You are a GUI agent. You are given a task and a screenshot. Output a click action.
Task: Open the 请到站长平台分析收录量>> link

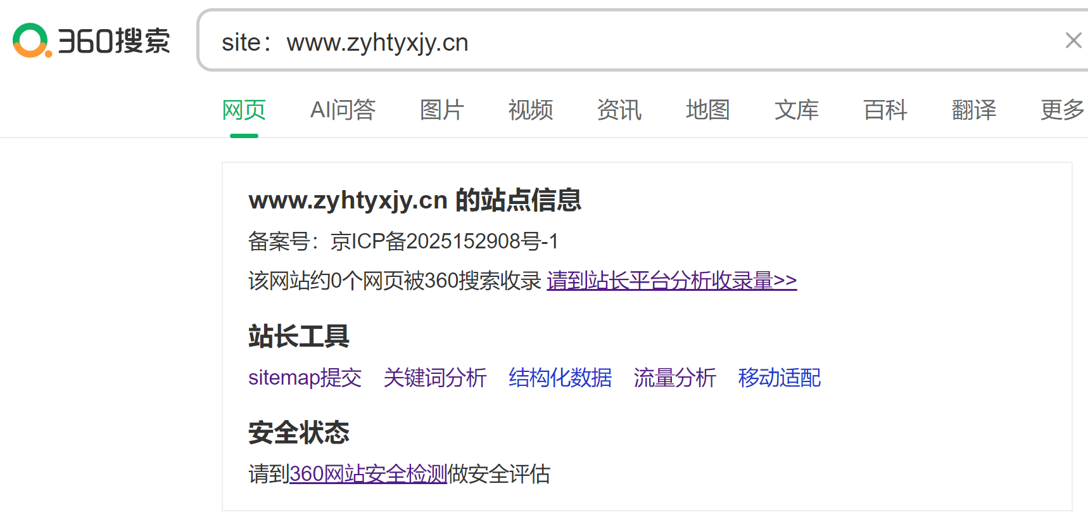672,281
